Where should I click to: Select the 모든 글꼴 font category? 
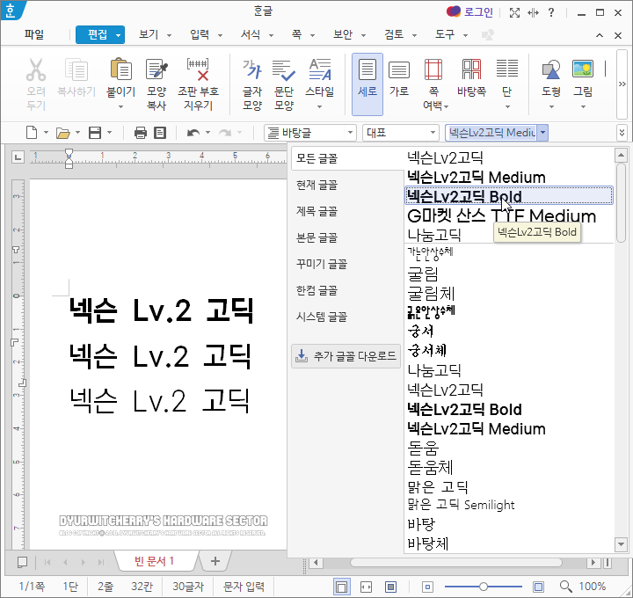point(316,158)
